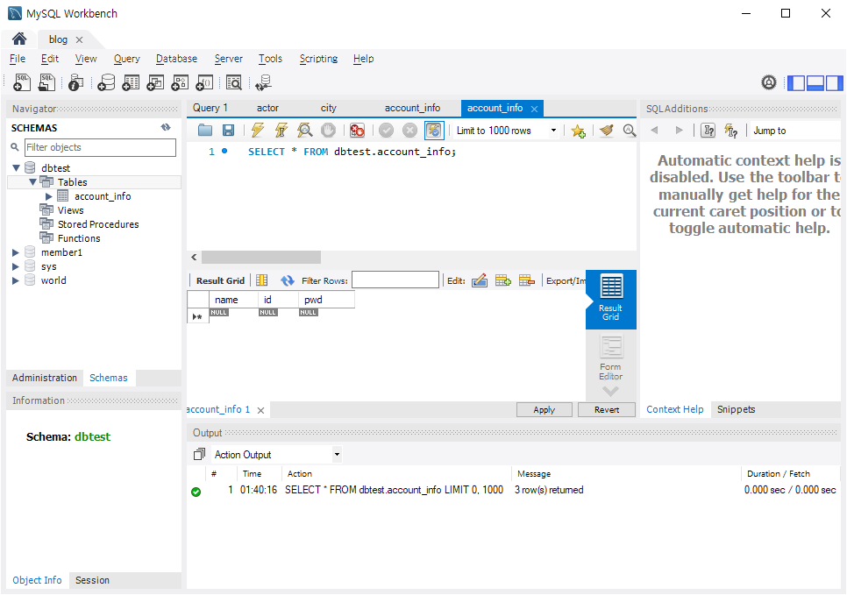Toggle automatic context help icon
Viewport: 847px width, 595px height.
click(x=731, y=130)
